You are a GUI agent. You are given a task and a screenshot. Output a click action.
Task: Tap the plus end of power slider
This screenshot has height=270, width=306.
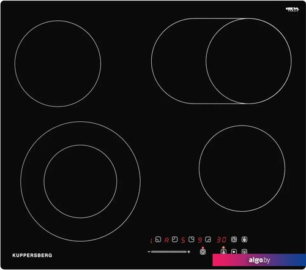[x=188, y=252]
